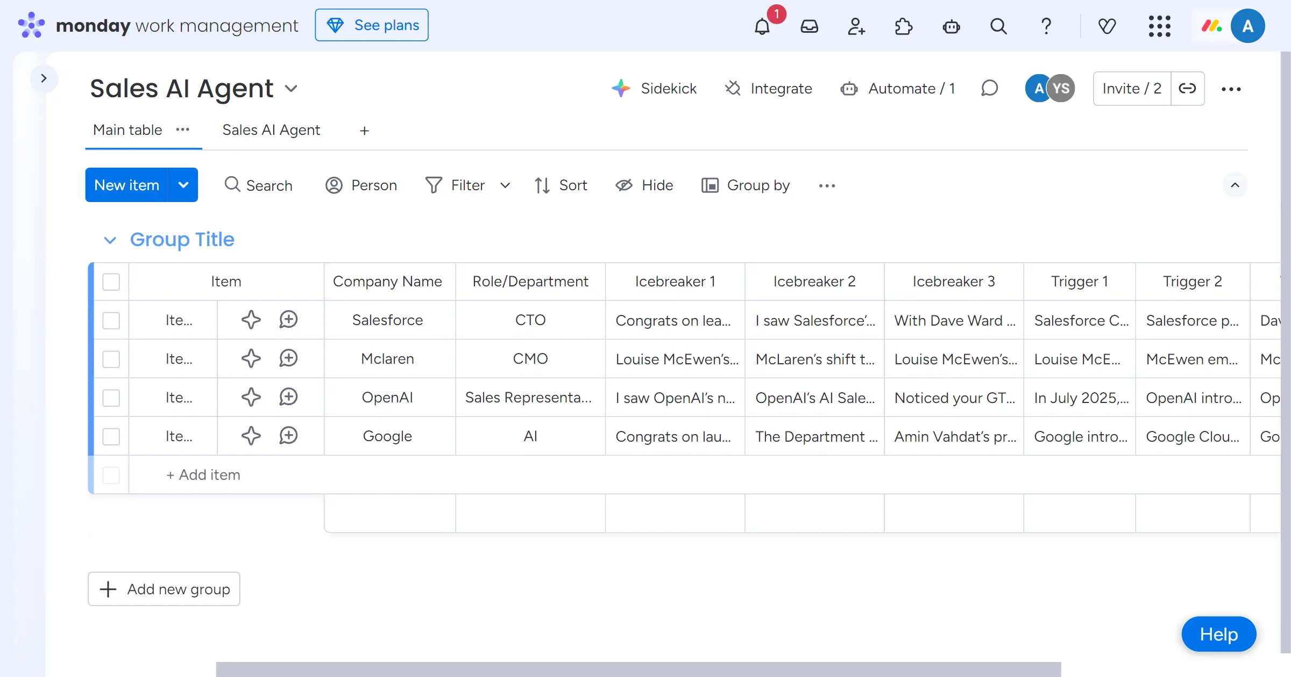Open Sidekick AI assistant
The height and width of the screenshot is (677, 1291).
[x=654, y=88]
